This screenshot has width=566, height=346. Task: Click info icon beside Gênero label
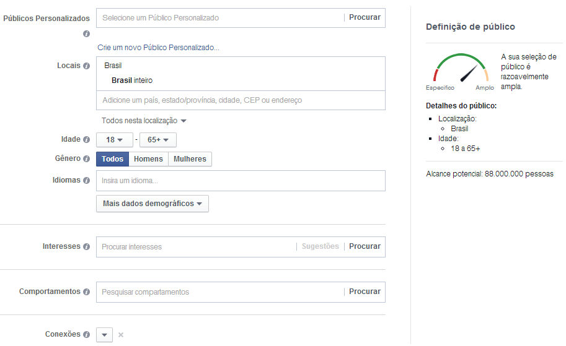click(x=87, y=159)
